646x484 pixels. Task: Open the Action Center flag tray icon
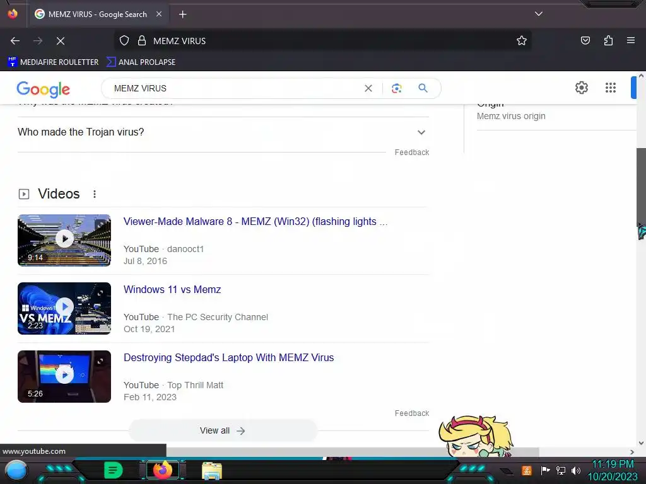coord(544,470)
